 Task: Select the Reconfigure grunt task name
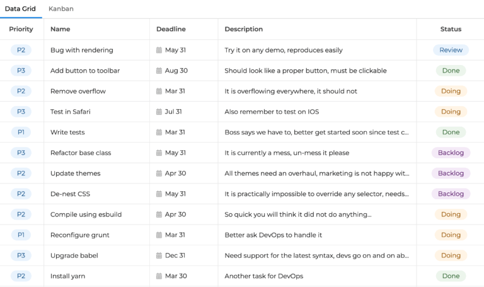coord(80,235)
